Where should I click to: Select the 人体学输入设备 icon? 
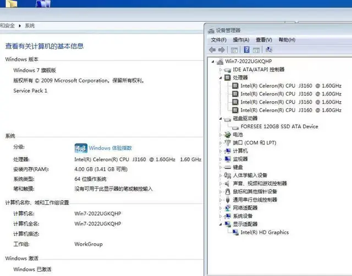pyautogui.click(x=228, y=175)
